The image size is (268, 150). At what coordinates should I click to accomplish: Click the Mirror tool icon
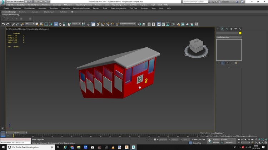139,24
